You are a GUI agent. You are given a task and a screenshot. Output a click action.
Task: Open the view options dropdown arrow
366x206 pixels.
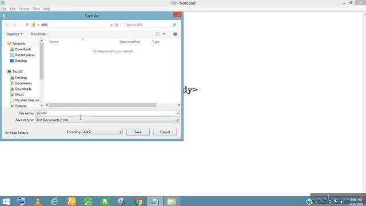tap(164, 34)
